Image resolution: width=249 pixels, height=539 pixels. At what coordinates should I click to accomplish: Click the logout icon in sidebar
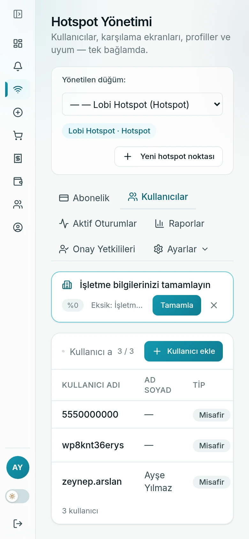click(x=18, y=524)
